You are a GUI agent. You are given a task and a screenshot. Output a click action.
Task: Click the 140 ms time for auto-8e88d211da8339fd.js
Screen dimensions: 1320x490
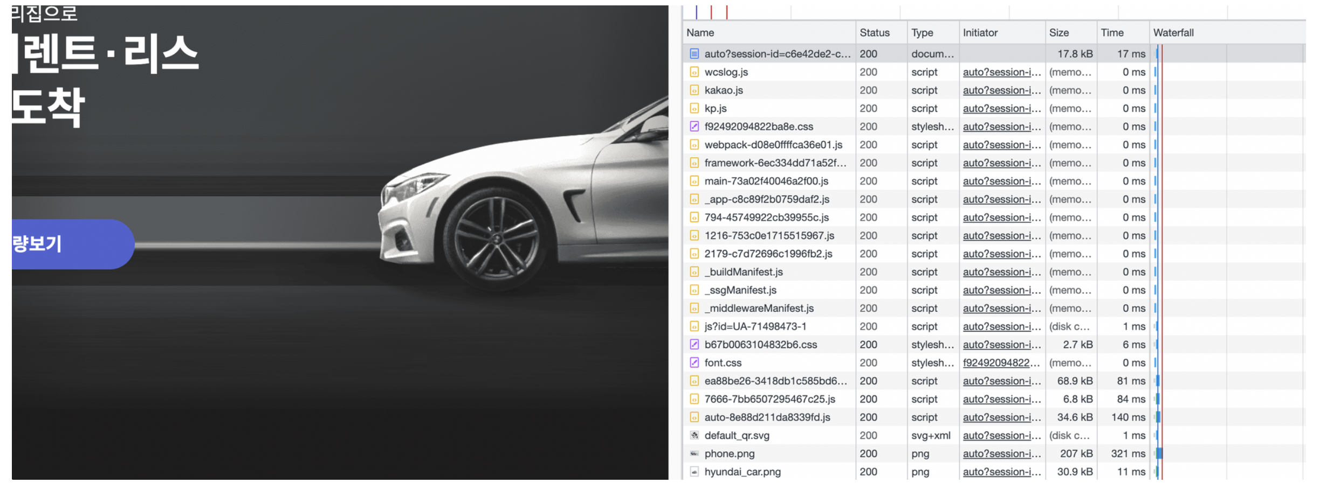pos(1128,417)
